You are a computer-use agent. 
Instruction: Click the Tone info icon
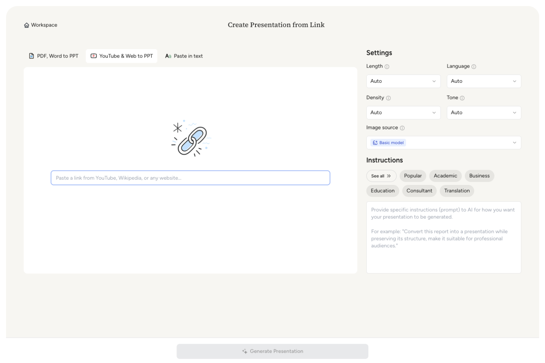point(462,98)
